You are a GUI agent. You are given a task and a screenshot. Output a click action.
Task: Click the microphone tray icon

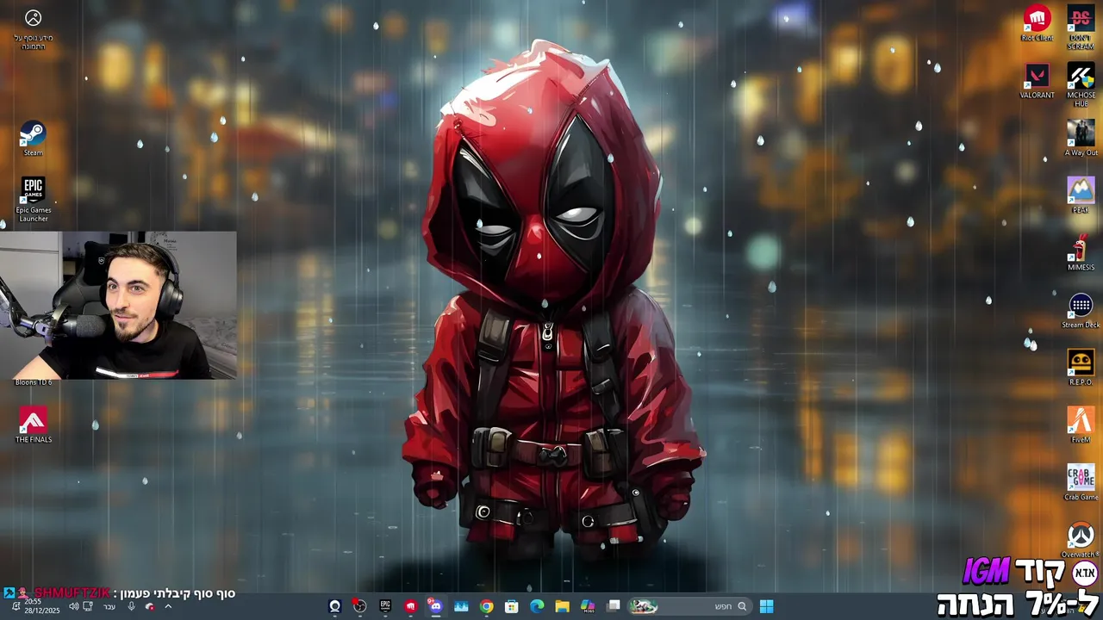click(x=131, y=606)
